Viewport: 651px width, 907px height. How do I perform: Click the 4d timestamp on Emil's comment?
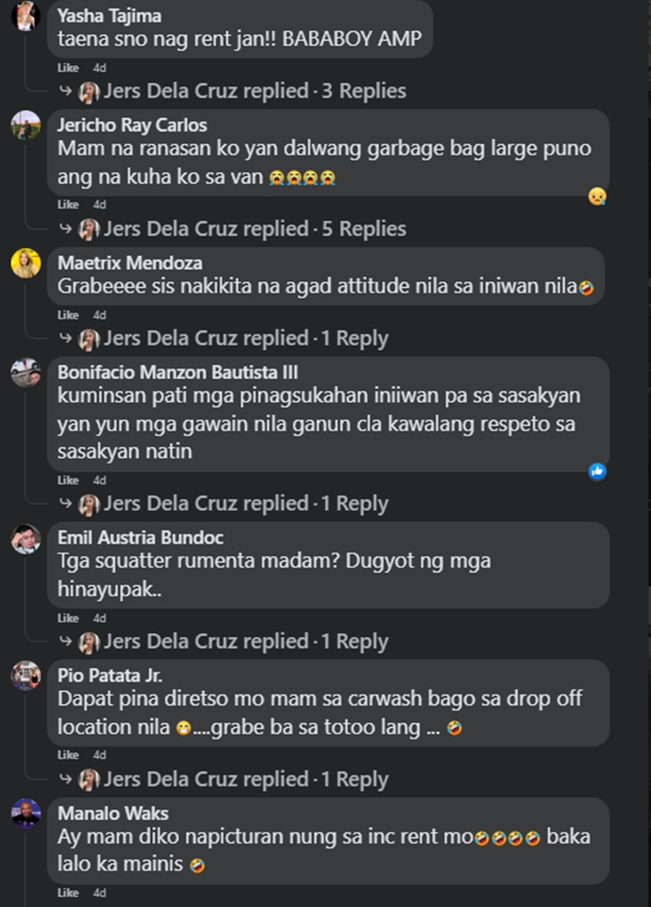[100, 618]
